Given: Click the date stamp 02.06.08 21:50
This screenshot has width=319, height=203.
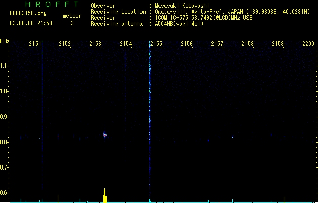Looking at the screenshot, I should 31,23.
